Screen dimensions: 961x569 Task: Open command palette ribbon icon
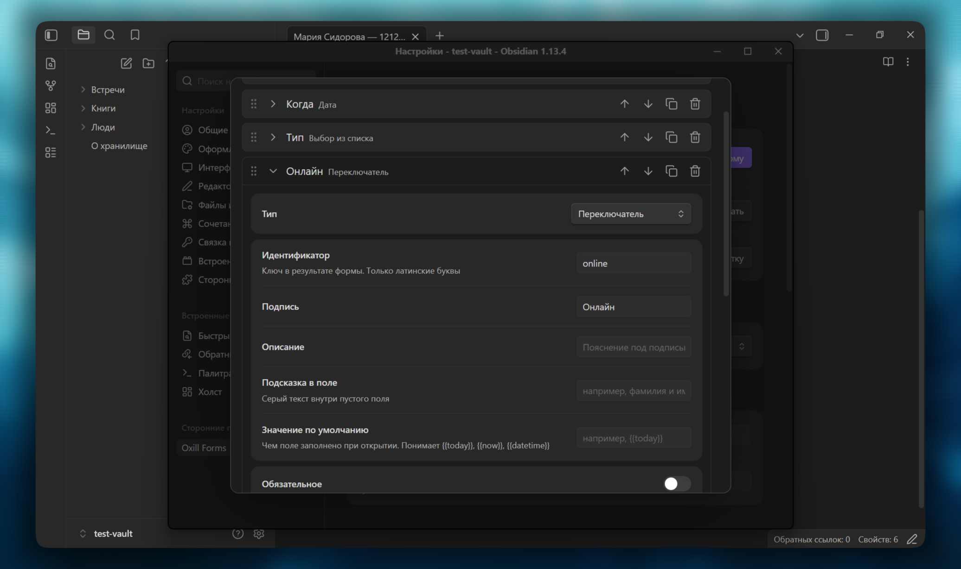(x=51, y=130)
